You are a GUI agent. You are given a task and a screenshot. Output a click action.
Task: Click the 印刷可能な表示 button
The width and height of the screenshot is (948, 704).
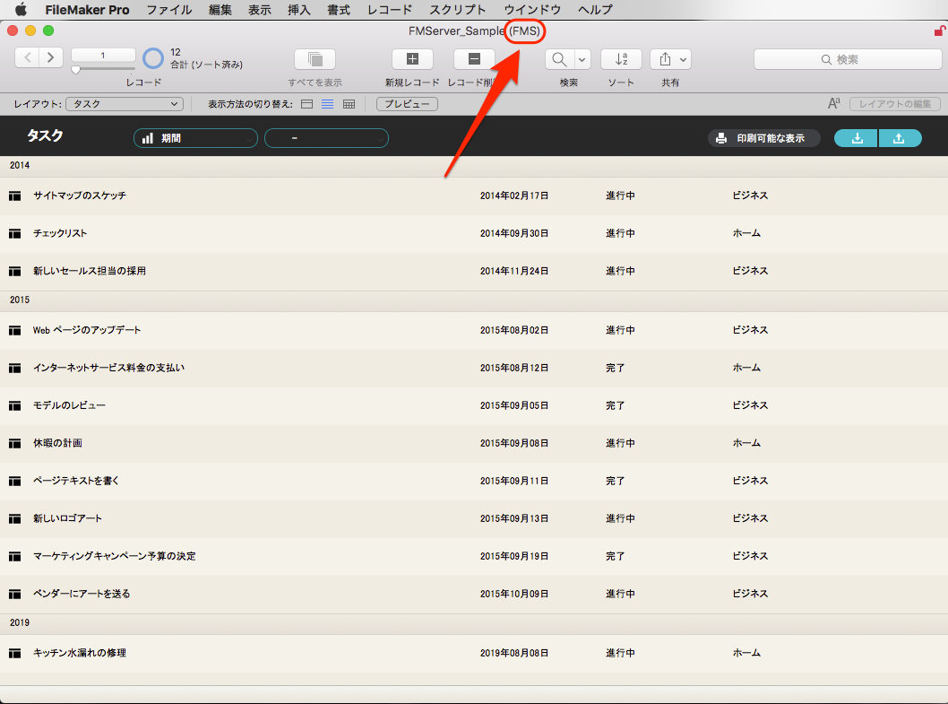pos(764,137)
